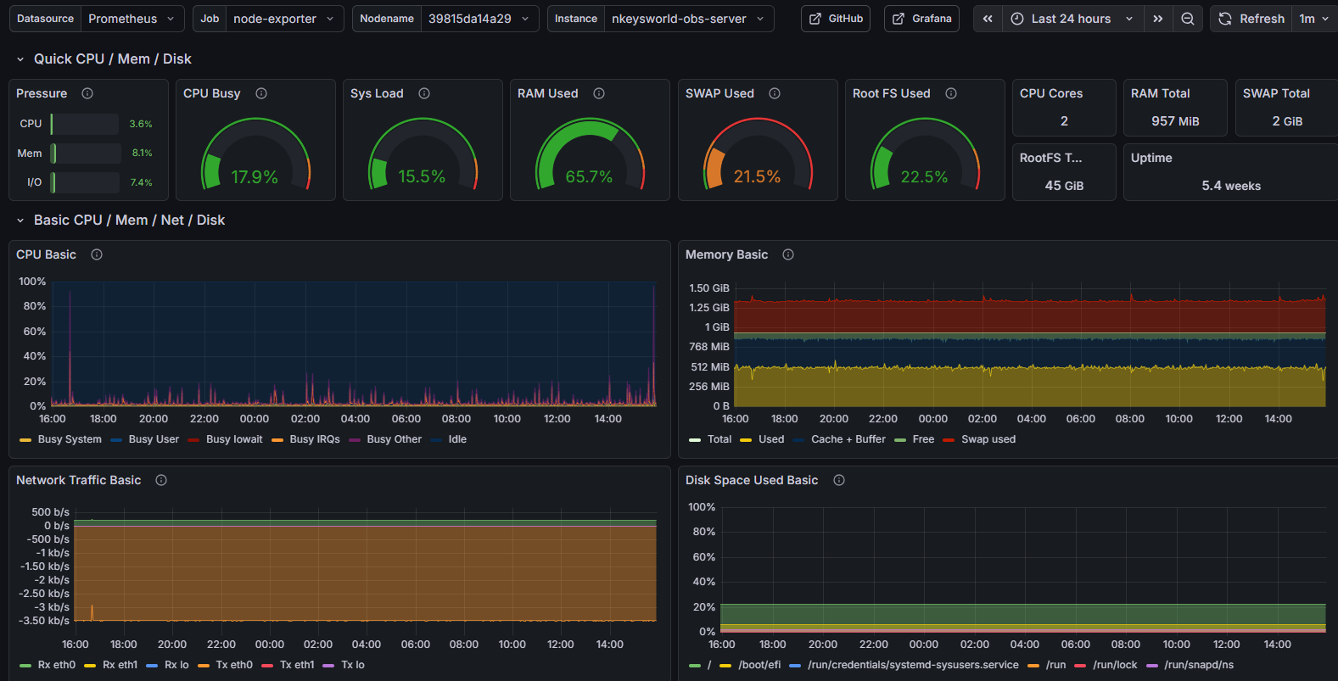The height and width of the screenshot is (681, 1338).
Task: Click the zoom out time range icon
Action: click(1188, 19)
